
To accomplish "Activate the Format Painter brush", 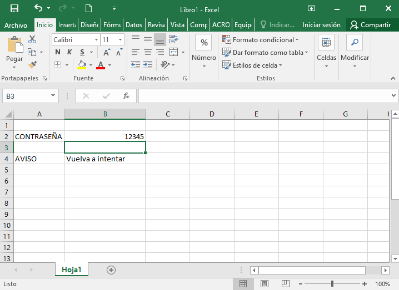I will click(x=32, y=65).
